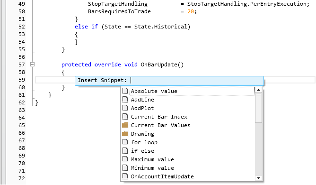Click line number 49 in gutter
The width and height of the screenshot is (316, 185).
22,4
